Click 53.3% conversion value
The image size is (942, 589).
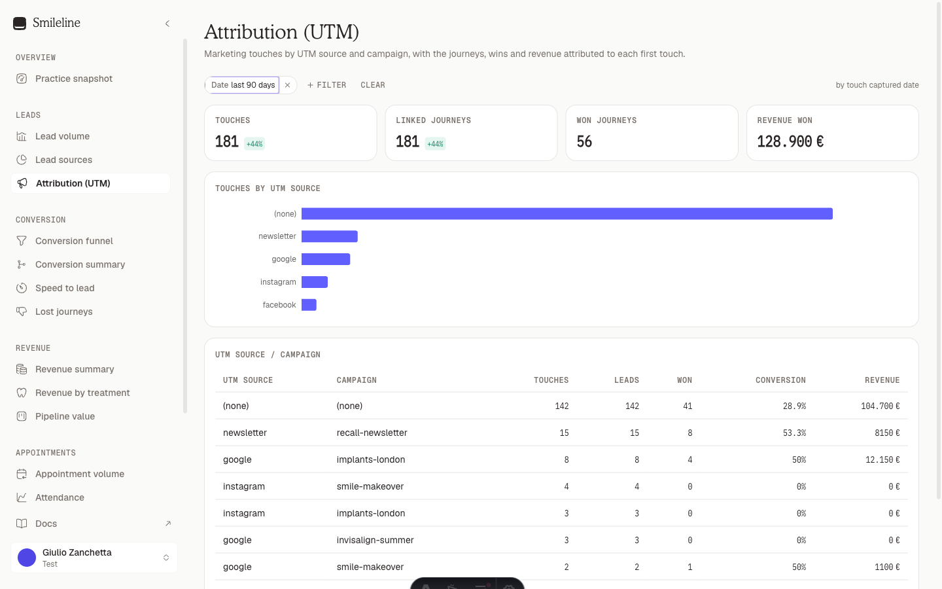point(794,433)
